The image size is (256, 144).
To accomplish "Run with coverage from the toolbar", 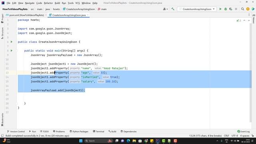I will click(x=231, y=9).
